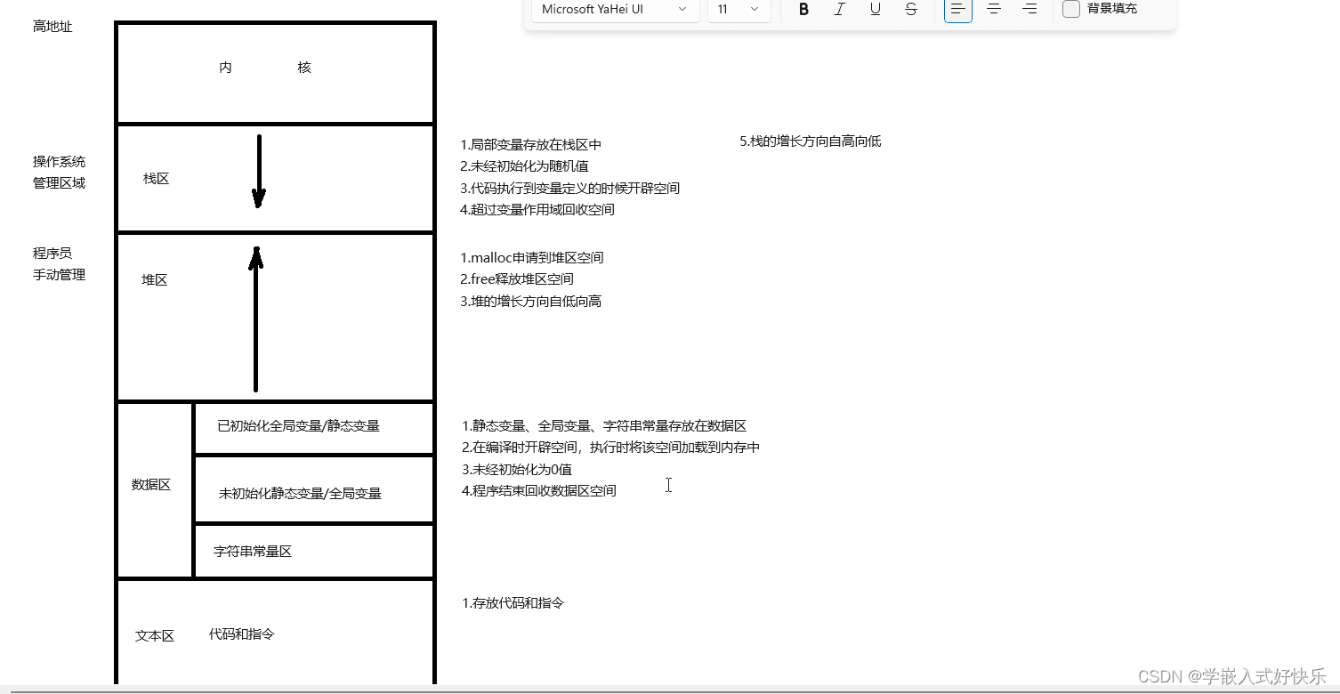The image size is (1340, 694).
Task: Click the 高地址 label
Action: pyautogui.click(x=52, y=27)
